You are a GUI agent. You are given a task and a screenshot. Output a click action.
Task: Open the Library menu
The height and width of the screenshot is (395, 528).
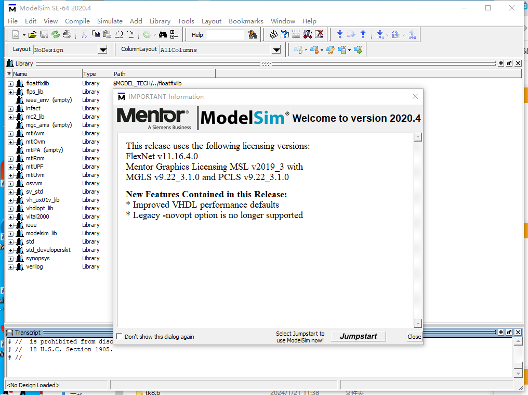tap(160, 21)
